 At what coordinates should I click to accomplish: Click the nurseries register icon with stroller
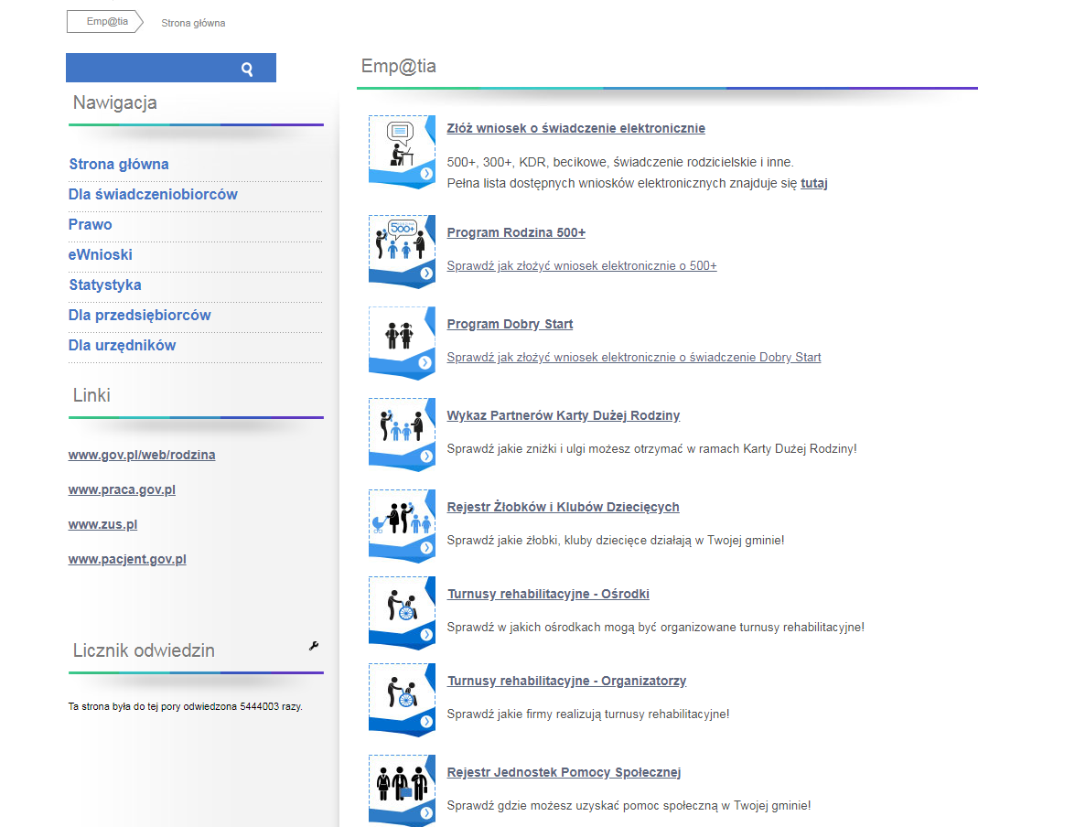pos(402,526)
